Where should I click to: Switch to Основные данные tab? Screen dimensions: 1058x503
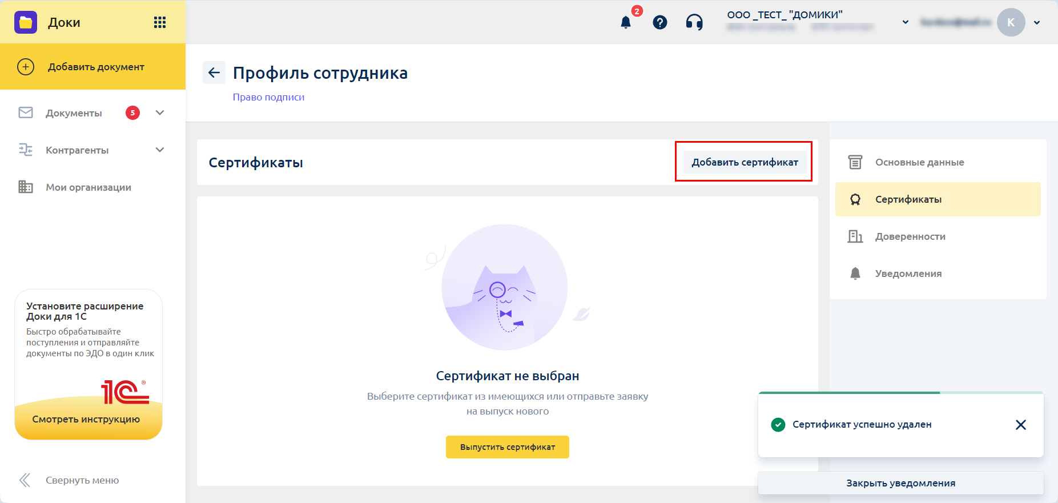click(938, 162)
